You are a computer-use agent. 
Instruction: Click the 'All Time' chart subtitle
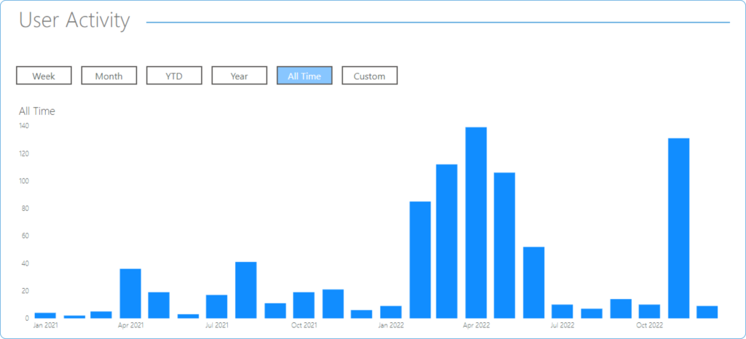(37, 111)
